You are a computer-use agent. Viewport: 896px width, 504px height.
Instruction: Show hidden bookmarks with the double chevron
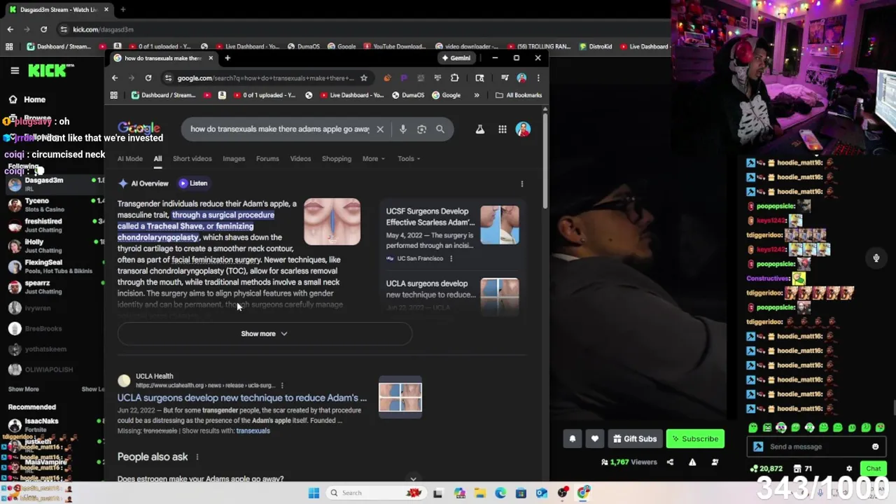[477, 95]
